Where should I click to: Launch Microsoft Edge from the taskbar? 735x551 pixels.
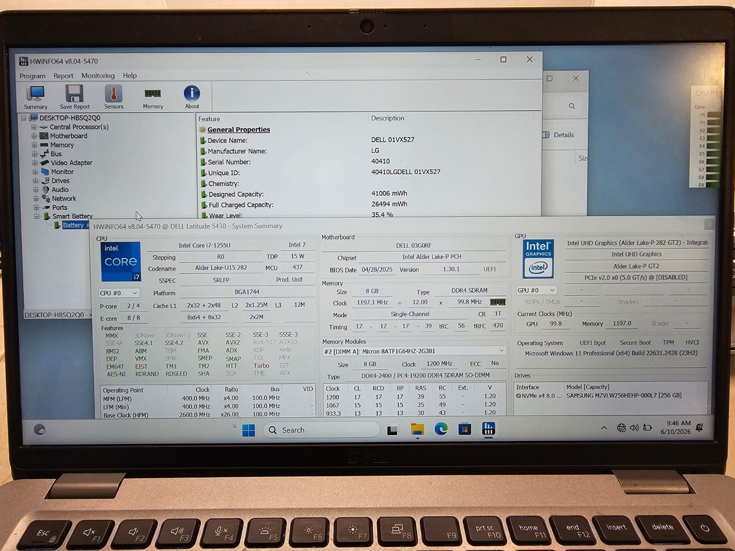441,429
